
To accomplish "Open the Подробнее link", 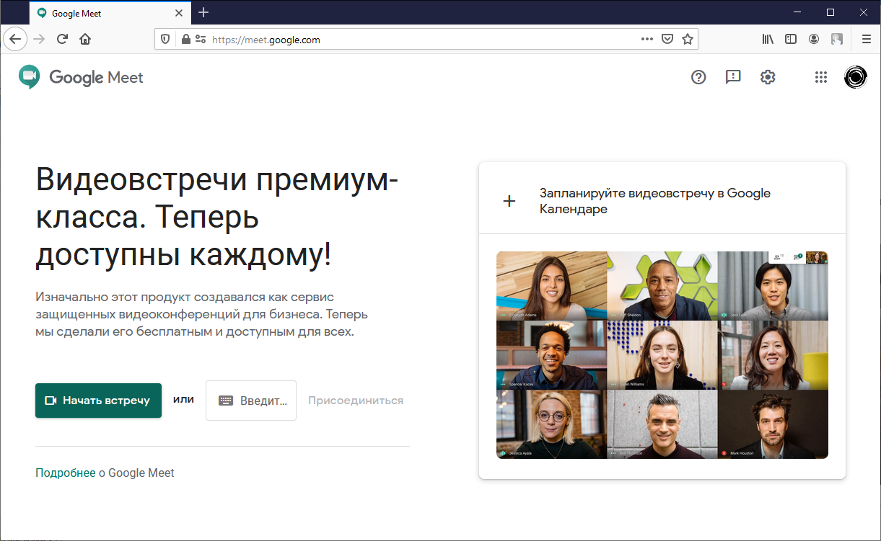I will (66, 473).
